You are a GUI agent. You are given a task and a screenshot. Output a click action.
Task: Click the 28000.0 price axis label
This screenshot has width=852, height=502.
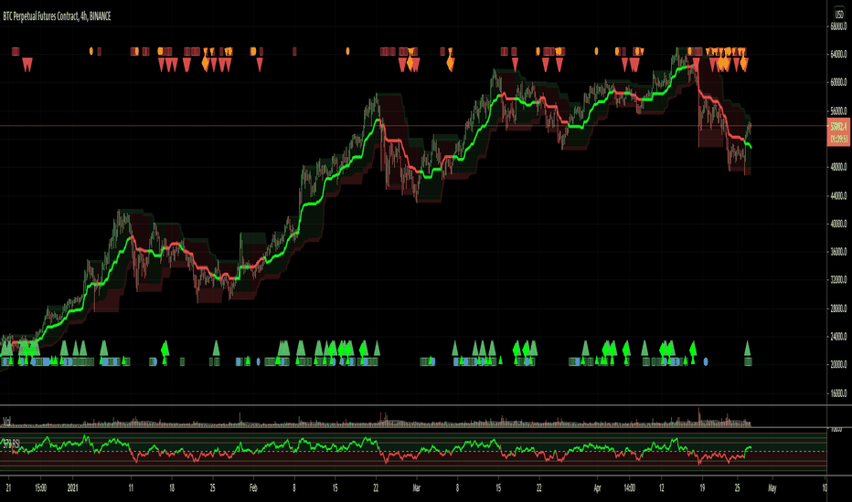pos(838,309)
